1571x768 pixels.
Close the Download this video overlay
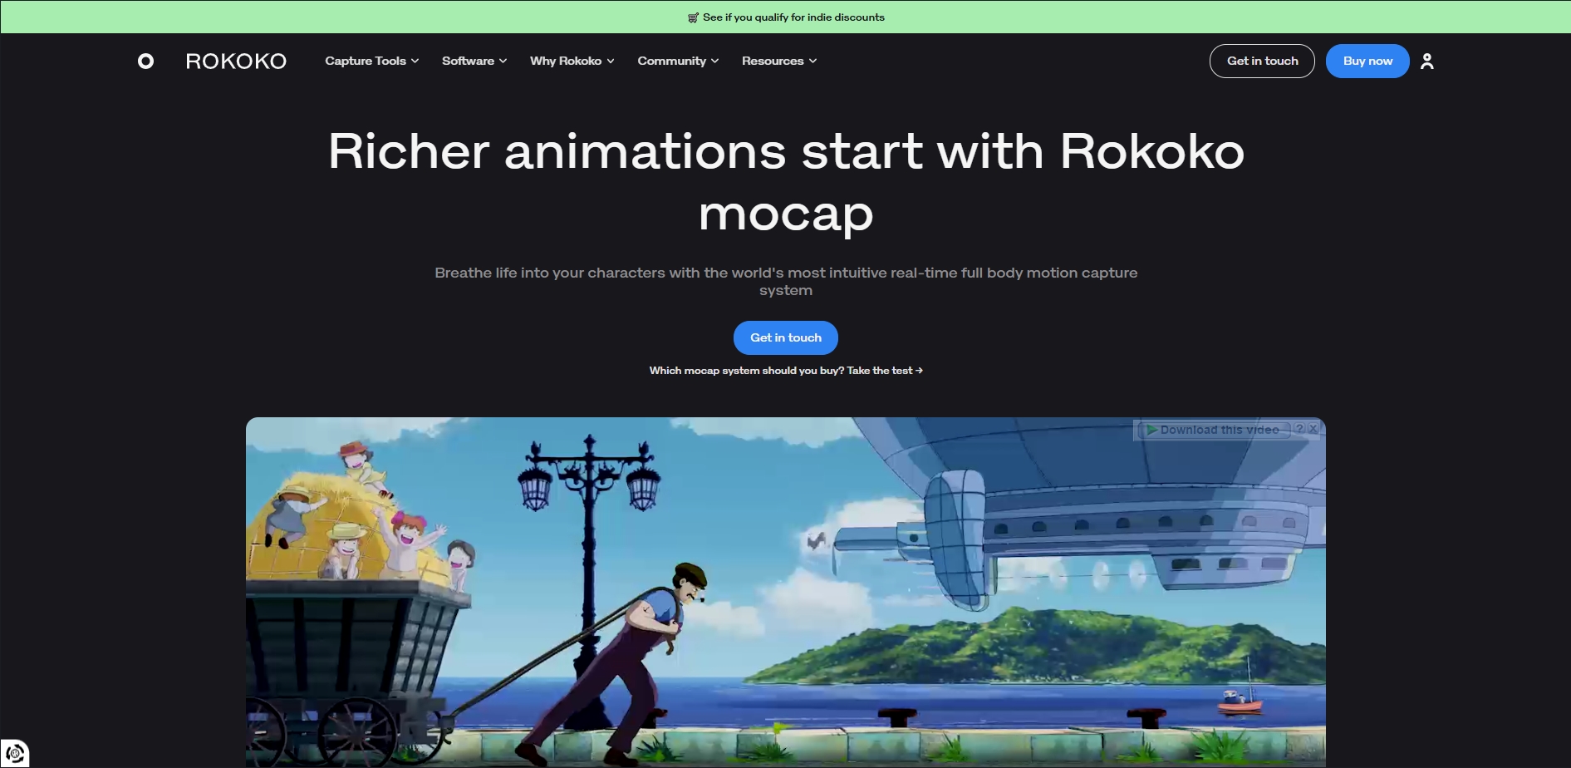[x=1313, y=429]
